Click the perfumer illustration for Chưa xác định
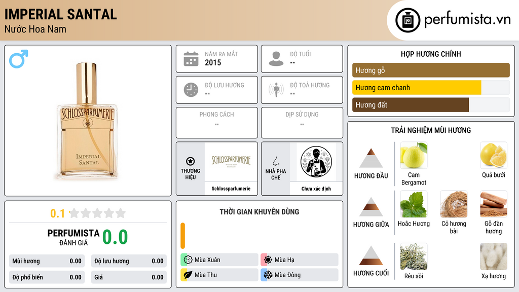This screenshot has height=292, width=519. click(316, 162)
